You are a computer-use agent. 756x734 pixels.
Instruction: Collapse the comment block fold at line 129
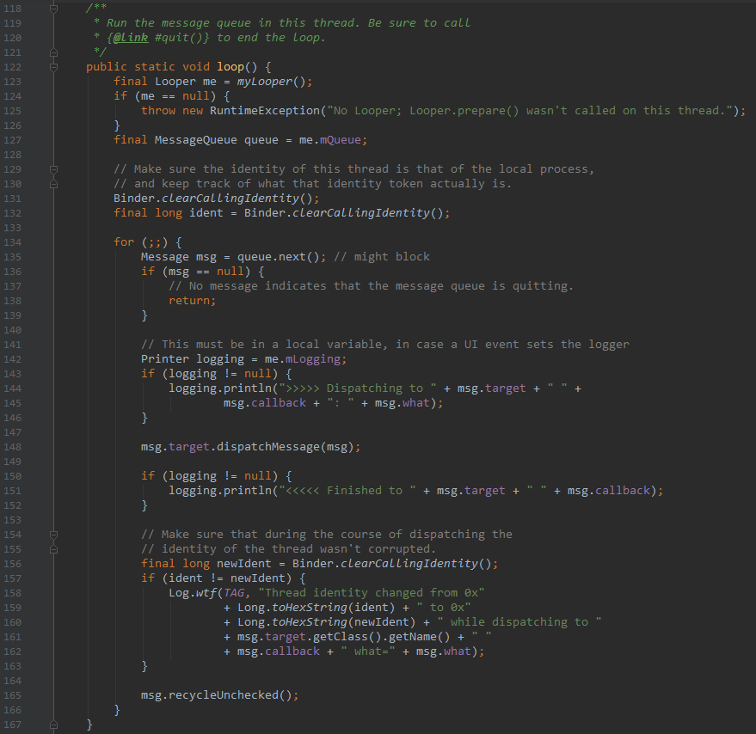pos(54,169)
